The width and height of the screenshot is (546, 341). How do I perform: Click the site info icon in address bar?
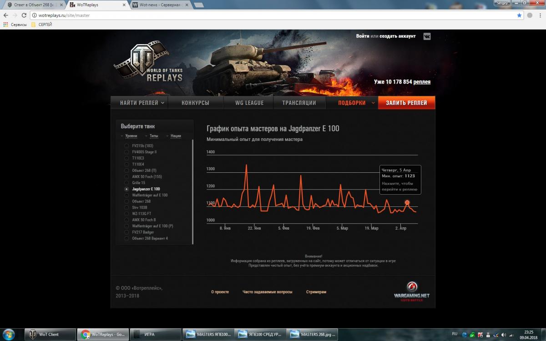[34, 15]
